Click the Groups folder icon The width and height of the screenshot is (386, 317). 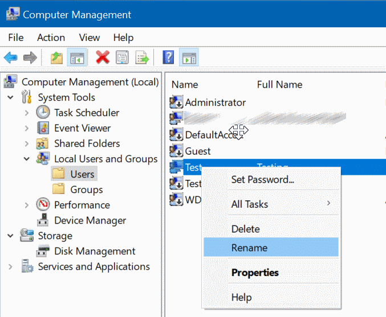tap(59, 189)
